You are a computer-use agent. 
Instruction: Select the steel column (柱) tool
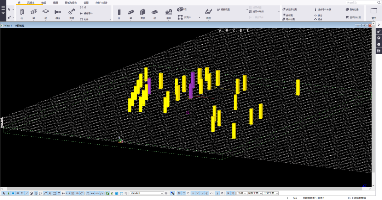pyautogui.click(x=22, y=12)
